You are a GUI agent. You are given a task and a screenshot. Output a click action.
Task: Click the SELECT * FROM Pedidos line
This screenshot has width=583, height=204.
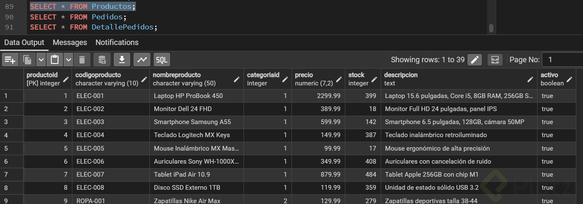[x=78, y=17]
